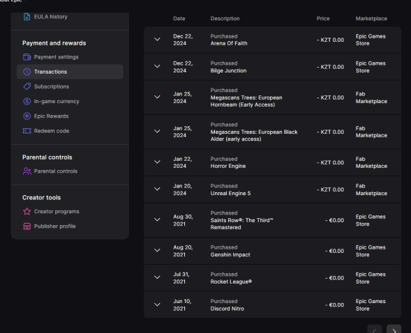Click the Parental controls people icon
411x333 pixels.
coord(27,171)
